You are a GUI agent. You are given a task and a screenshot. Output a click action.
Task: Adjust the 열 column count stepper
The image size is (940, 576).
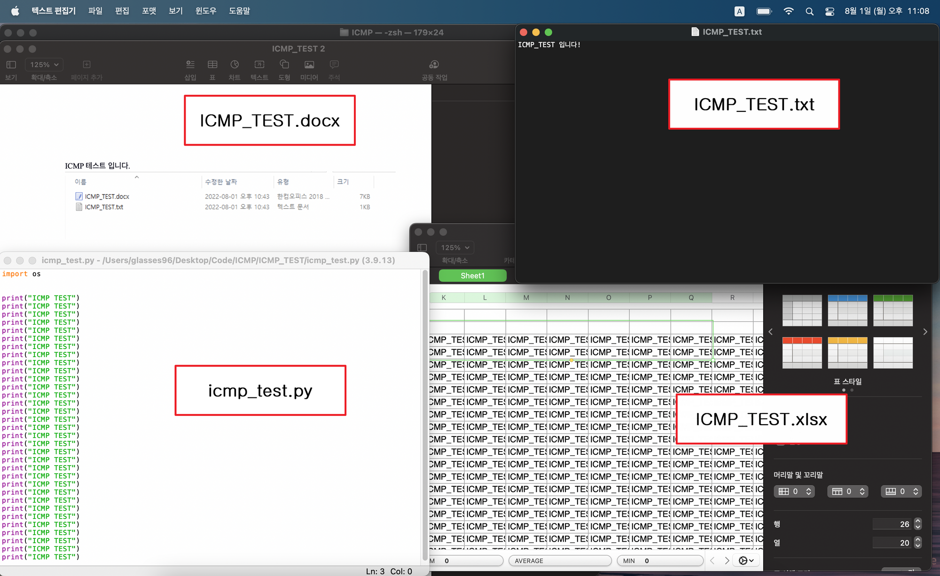(918, 543)
